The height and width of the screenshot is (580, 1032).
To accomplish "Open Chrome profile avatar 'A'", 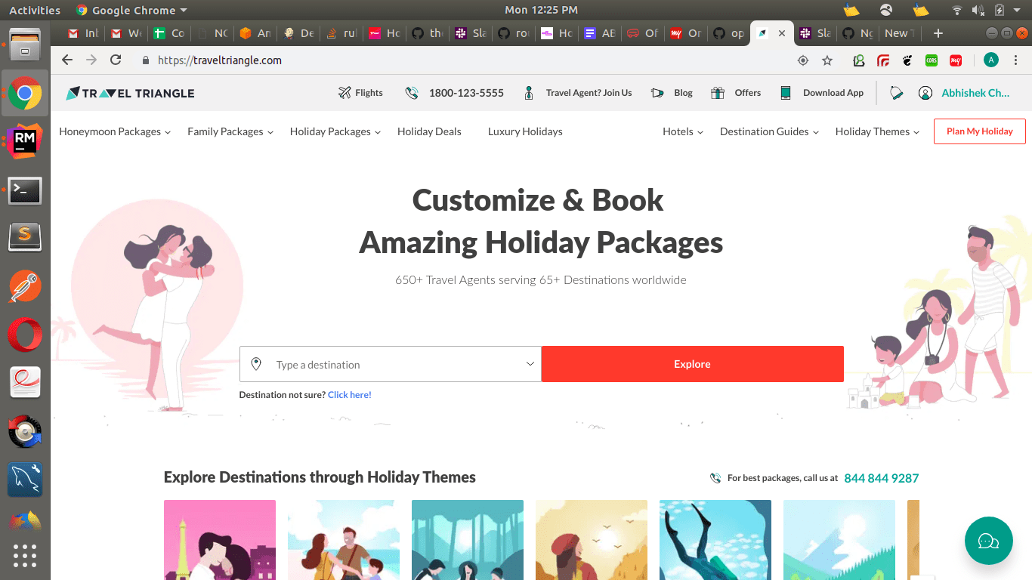I will [991, 60].
